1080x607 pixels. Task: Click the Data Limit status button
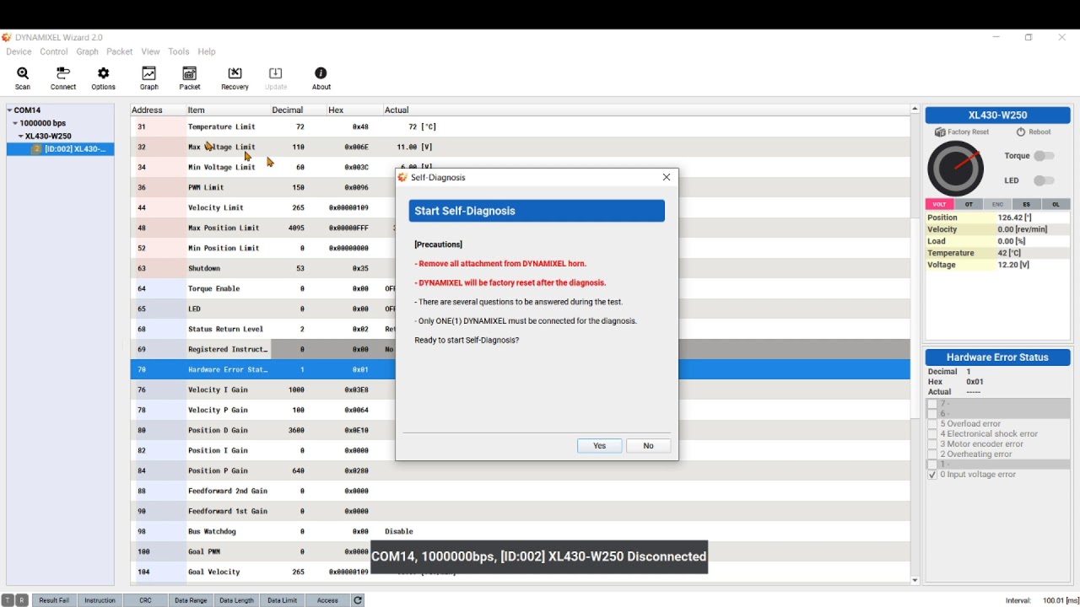click(282, 600)
